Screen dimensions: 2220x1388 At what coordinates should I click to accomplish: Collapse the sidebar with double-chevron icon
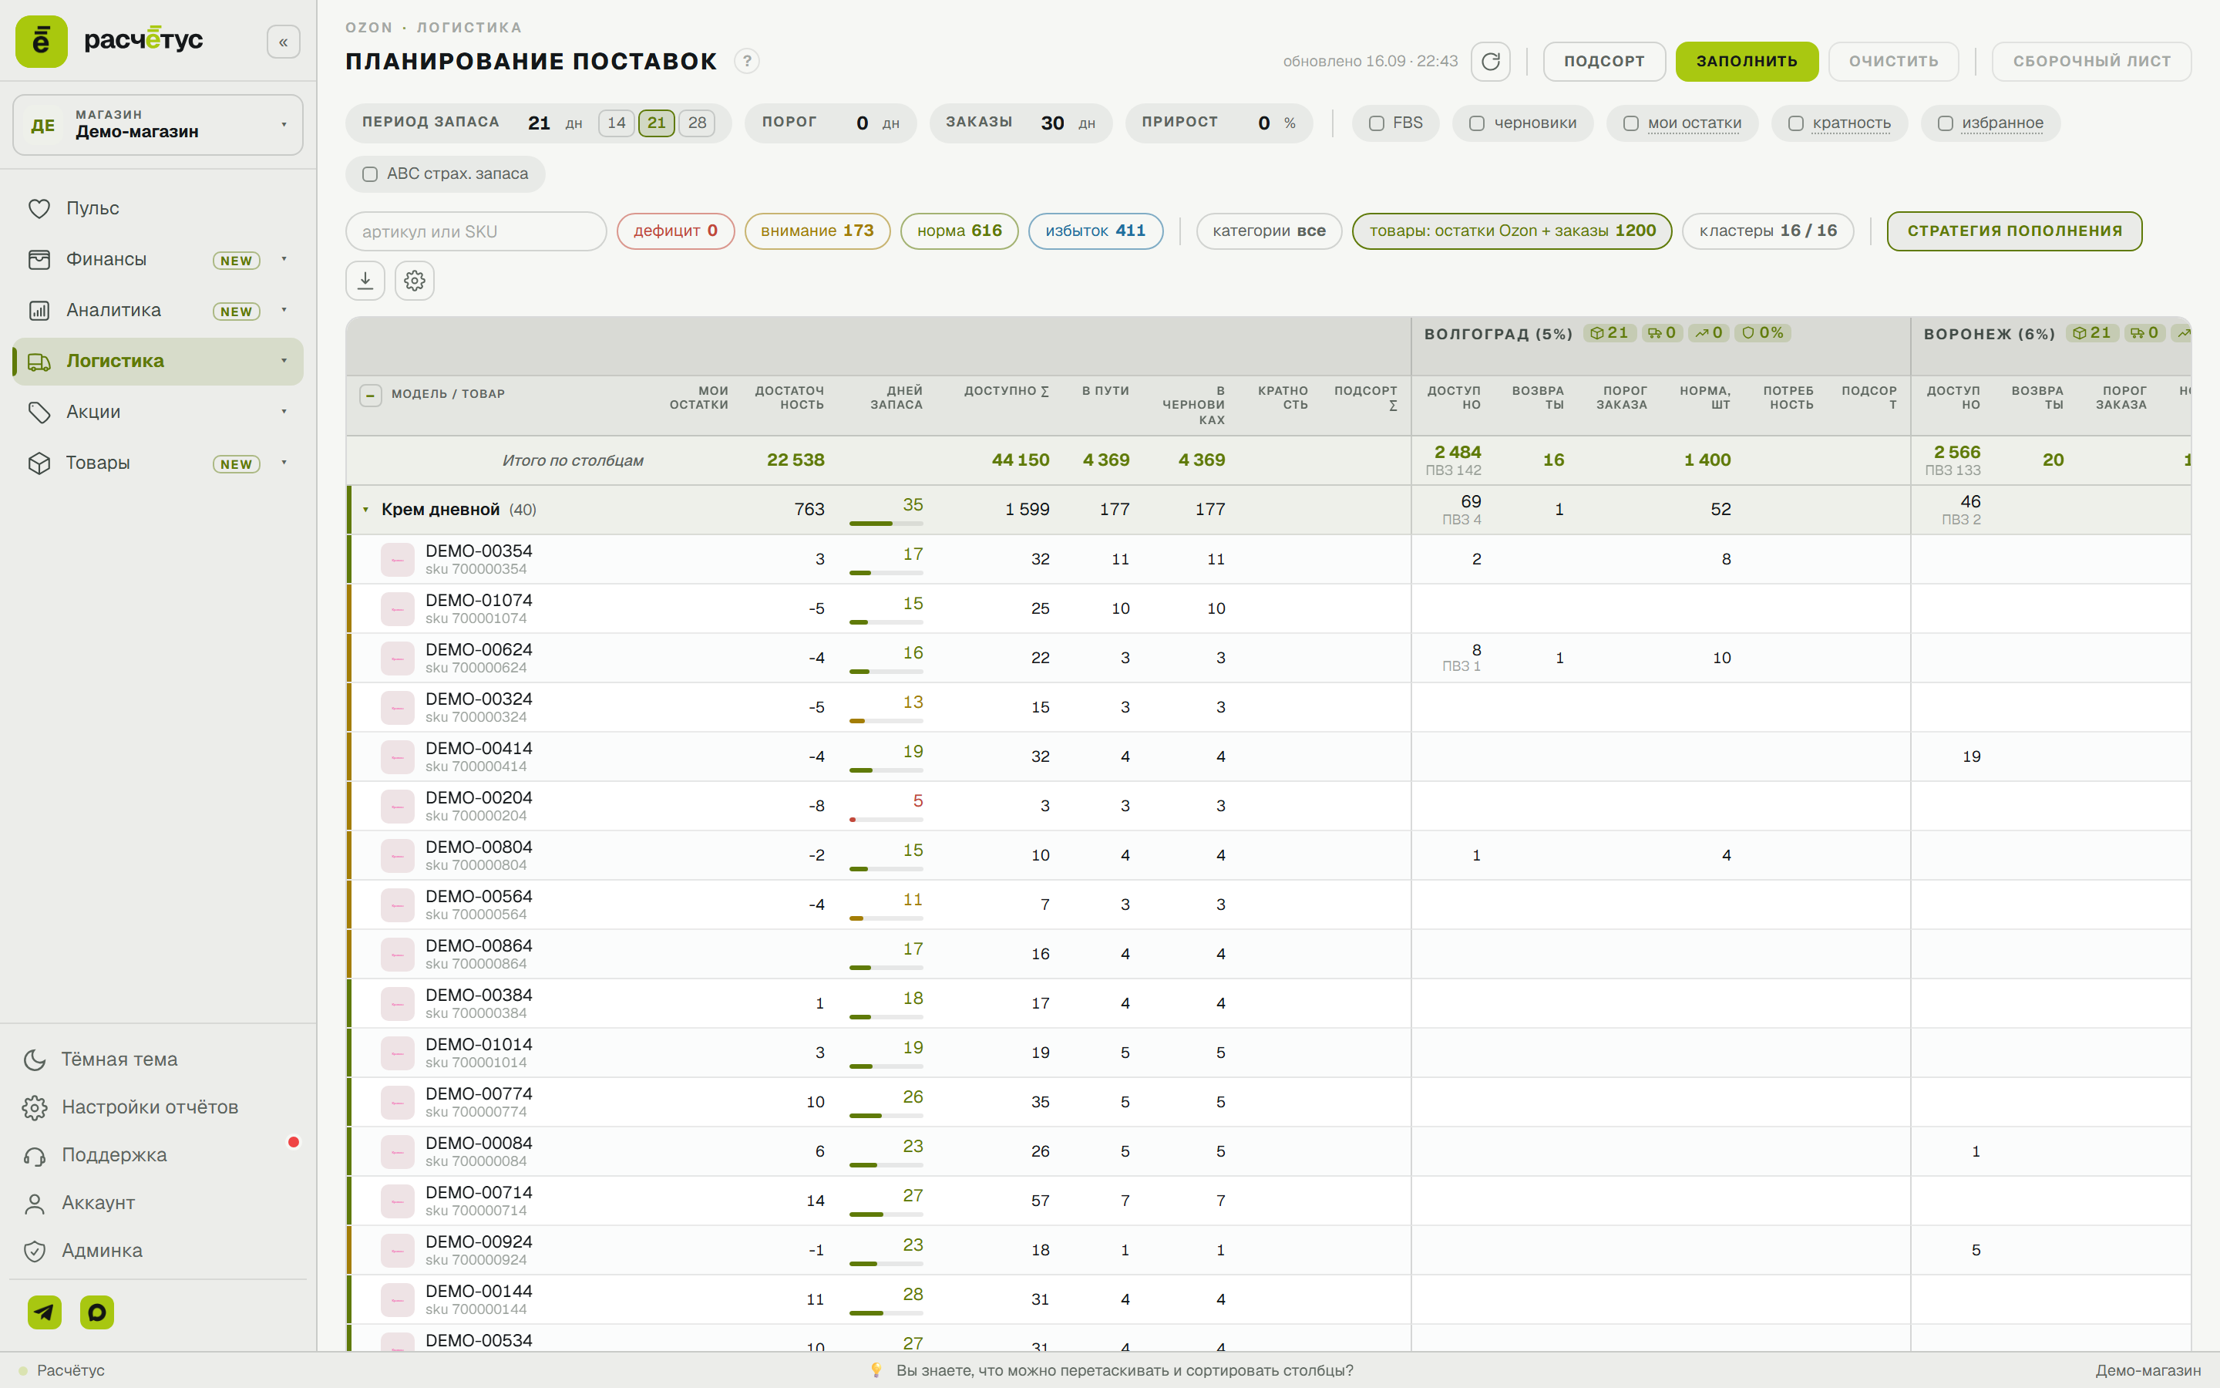(284, 42)
